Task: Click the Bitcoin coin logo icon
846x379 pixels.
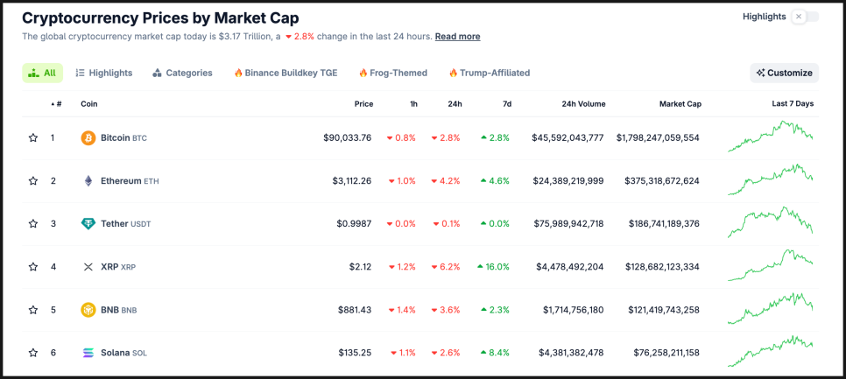Action: click(x=88, y=138)
